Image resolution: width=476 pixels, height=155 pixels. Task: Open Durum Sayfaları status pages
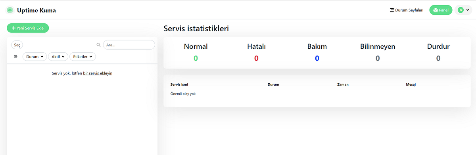point(407,10)
